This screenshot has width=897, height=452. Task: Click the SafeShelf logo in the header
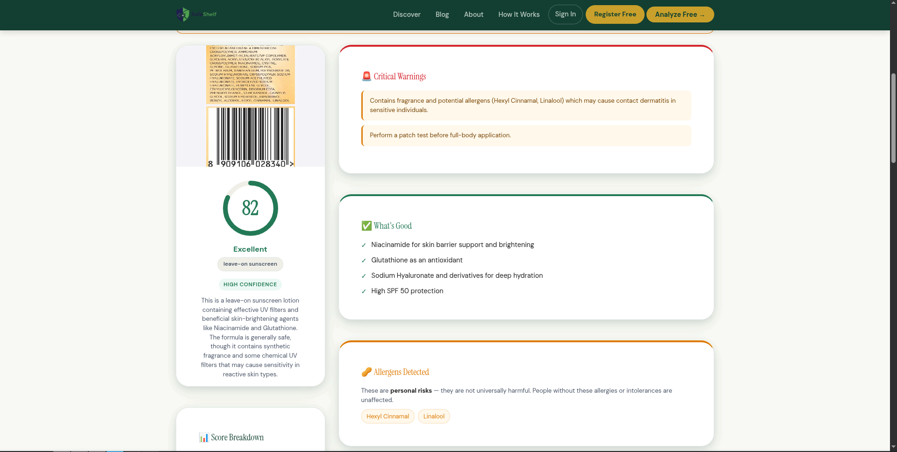click(x=196, y=14)
